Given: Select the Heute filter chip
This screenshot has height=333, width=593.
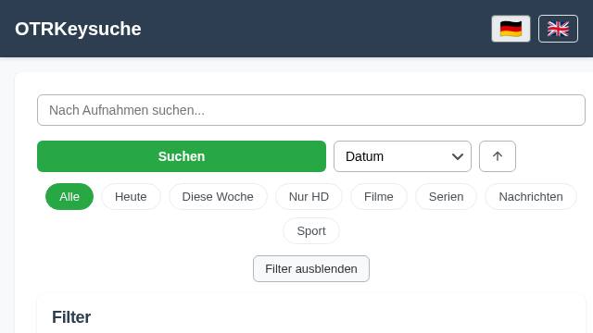Looking at the screenshot, I should point(131,197).
